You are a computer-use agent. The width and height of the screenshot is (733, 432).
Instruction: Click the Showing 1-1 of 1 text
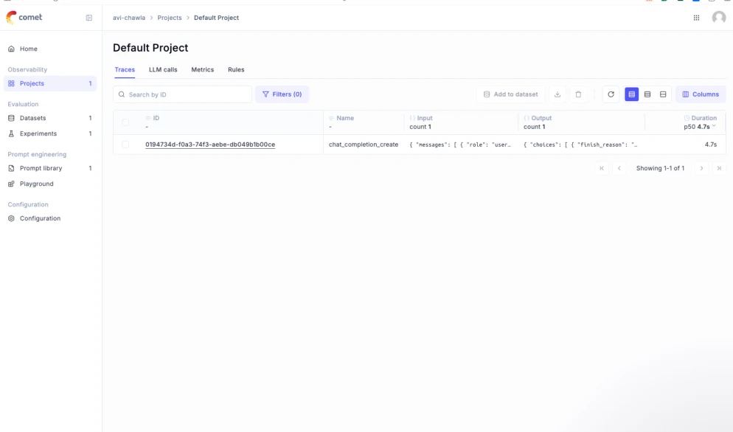click(x=660, y=168)
